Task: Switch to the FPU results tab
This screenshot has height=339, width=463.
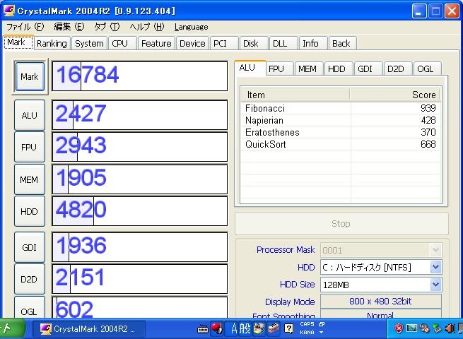Action: pyautogui.click(x=276, y=69)
